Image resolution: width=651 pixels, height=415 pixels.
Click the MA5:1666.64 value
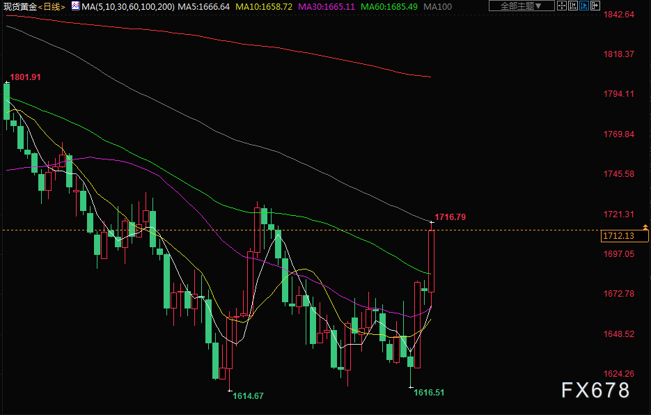(203, 7)
